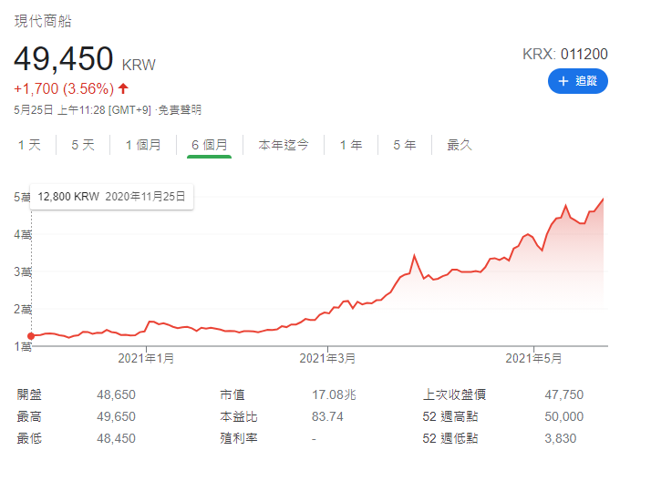Click the 市值 label
Image resolution: width=651 pixels, height=481 pixels.
[232, 394]
